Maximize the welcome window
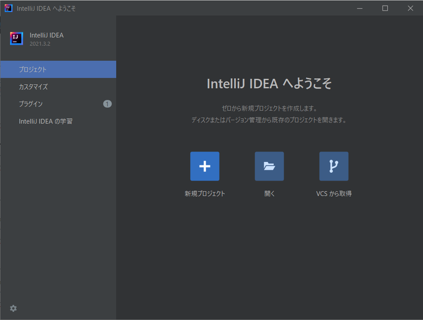The width and height of the screenshot is (423, 320). tap(385, 8)
